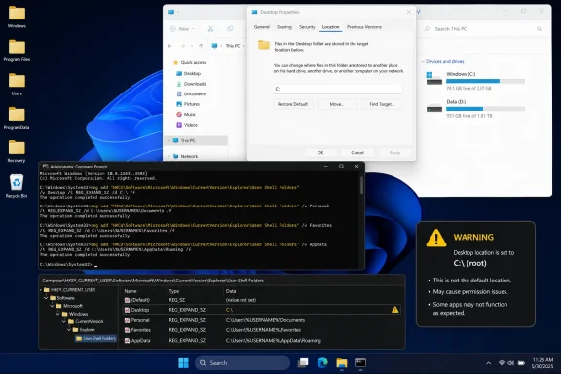Expand the This PC node in sidebar
This screenshot has height=374, width=561.
[x=168, y=140]
